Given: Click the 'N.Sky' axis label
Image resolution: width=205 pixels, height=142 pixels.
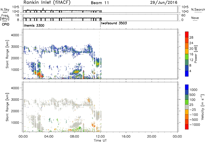Looking at the screenshot, I should coord(5,9).
